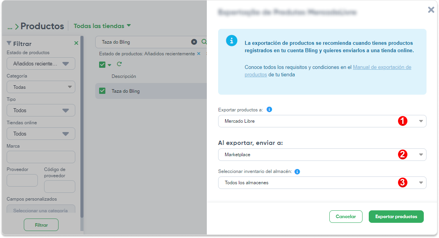Click the Código de proveedor input field
The width and height of the screenshot is (439, 238).
[x=60, y=187]
